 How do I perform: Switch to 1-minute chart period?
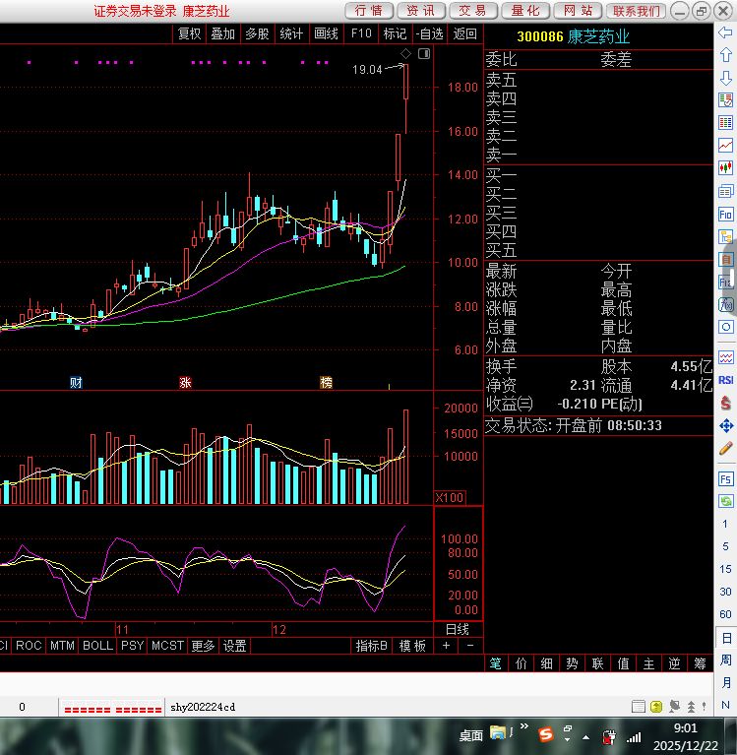[x=725, y=524]
